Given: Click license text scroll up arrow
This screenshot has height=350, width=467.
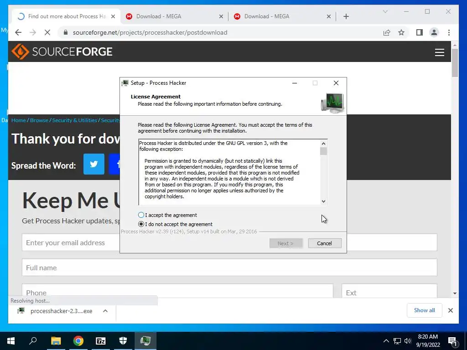Looking at the screenshot, I should [x=323, y=144].
